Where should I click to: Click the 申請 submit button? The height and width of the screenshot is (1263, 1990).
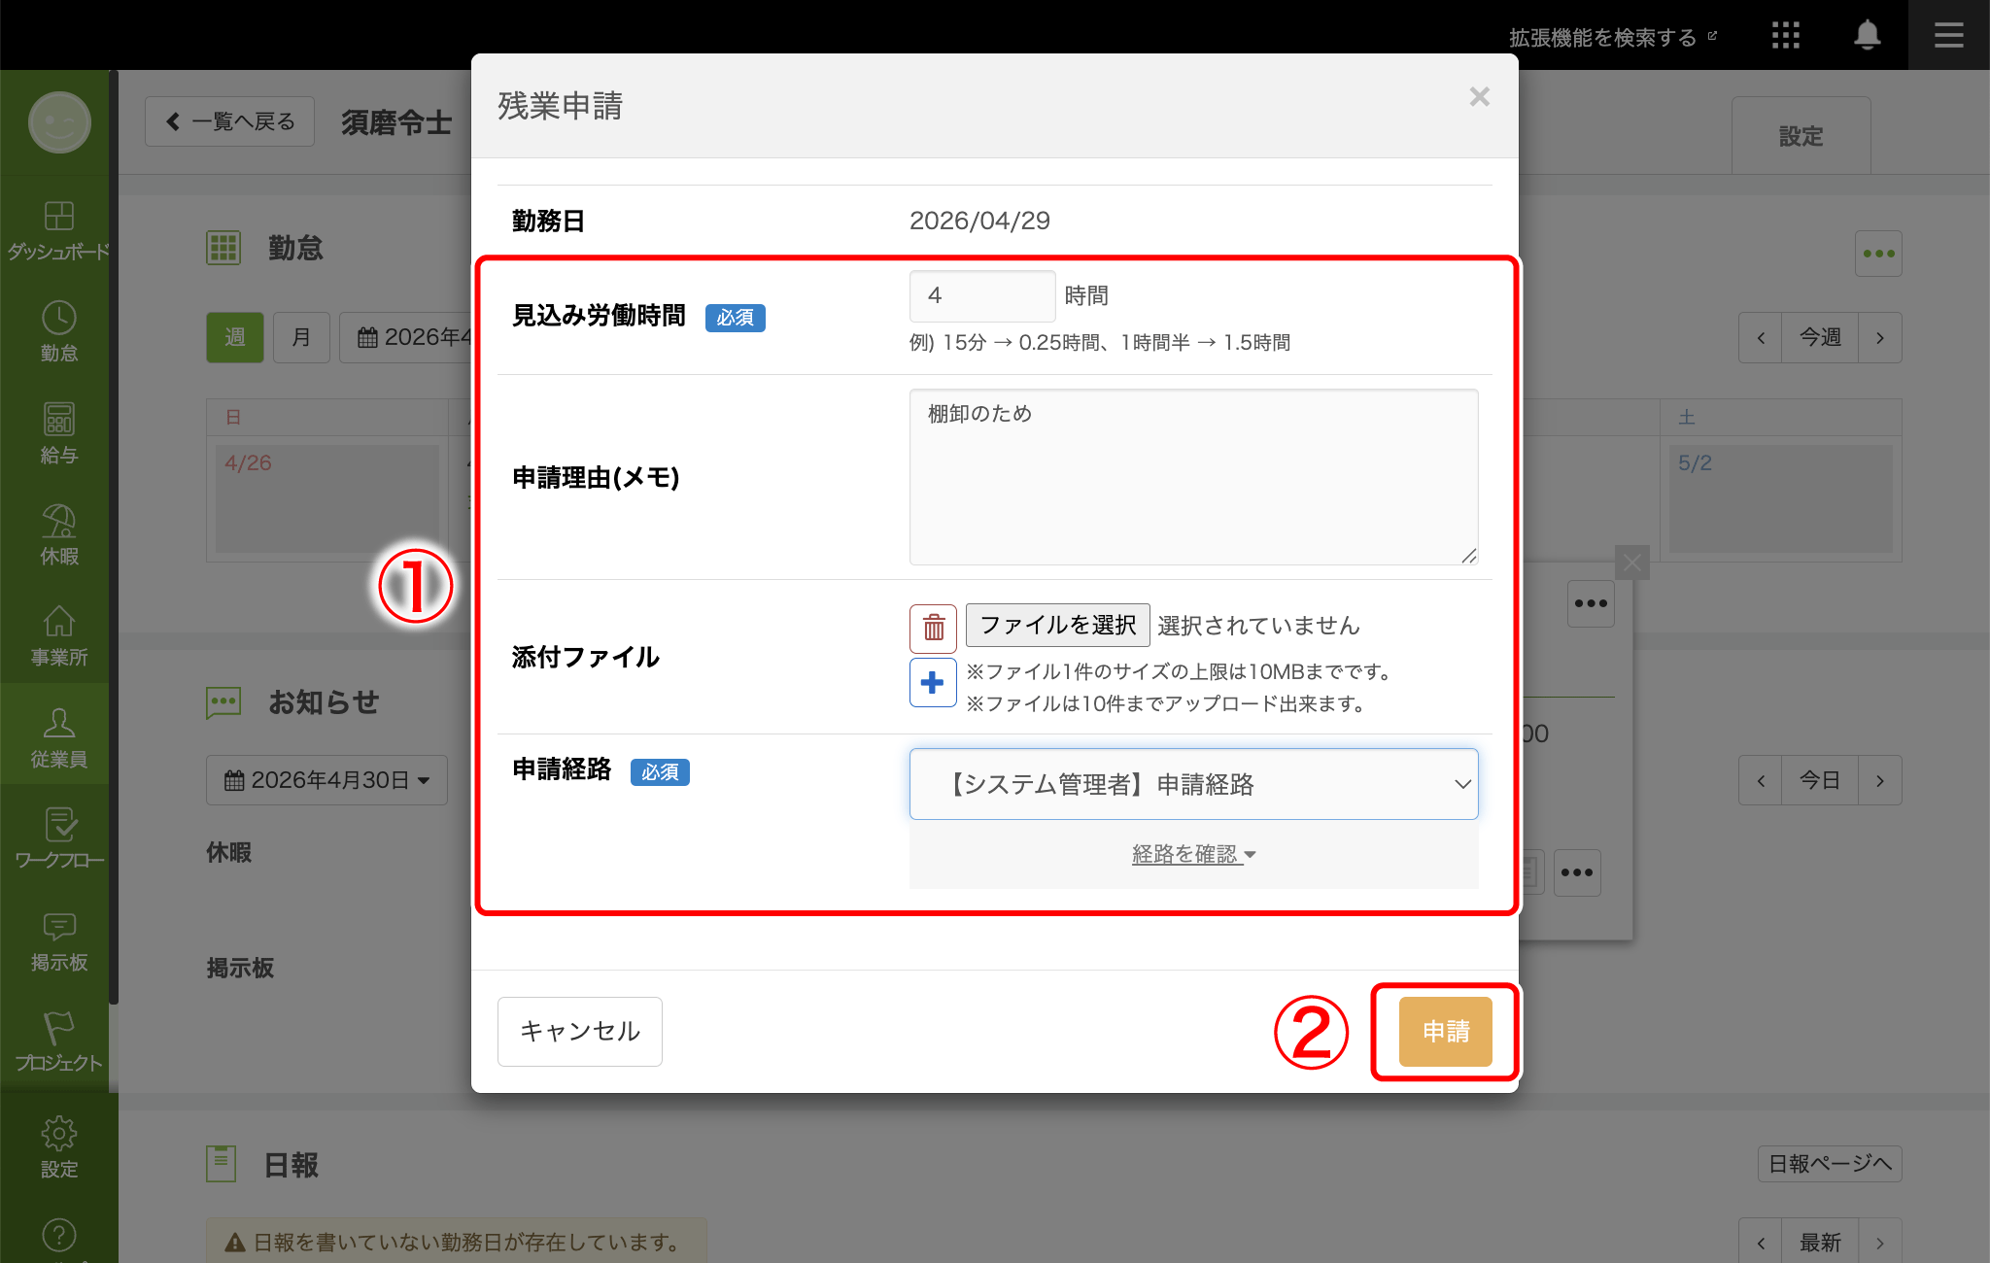point(1445,1032)
